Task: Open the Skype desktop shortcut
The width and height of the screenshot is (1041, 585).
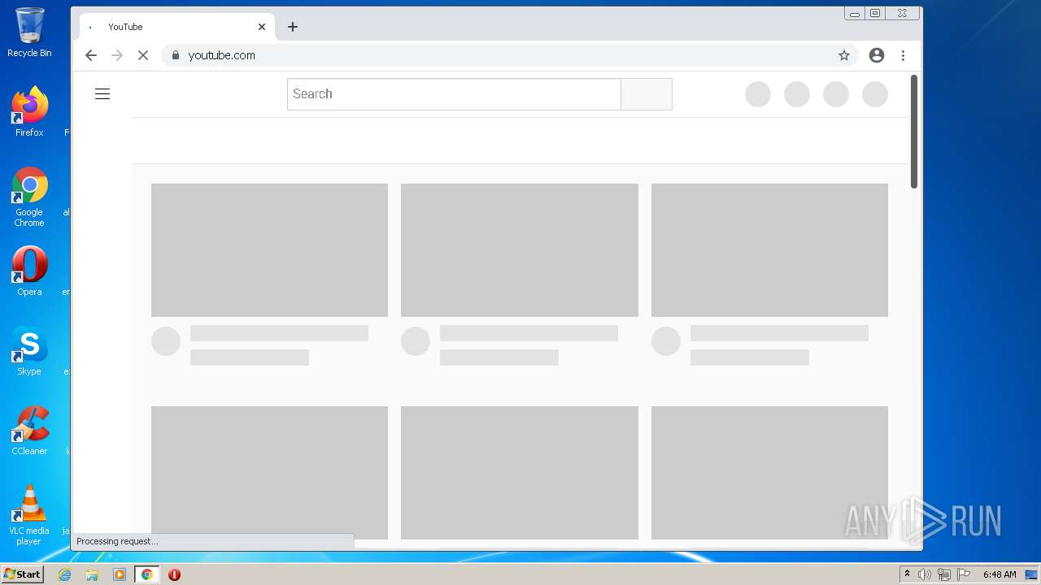Action: [29, 351]
